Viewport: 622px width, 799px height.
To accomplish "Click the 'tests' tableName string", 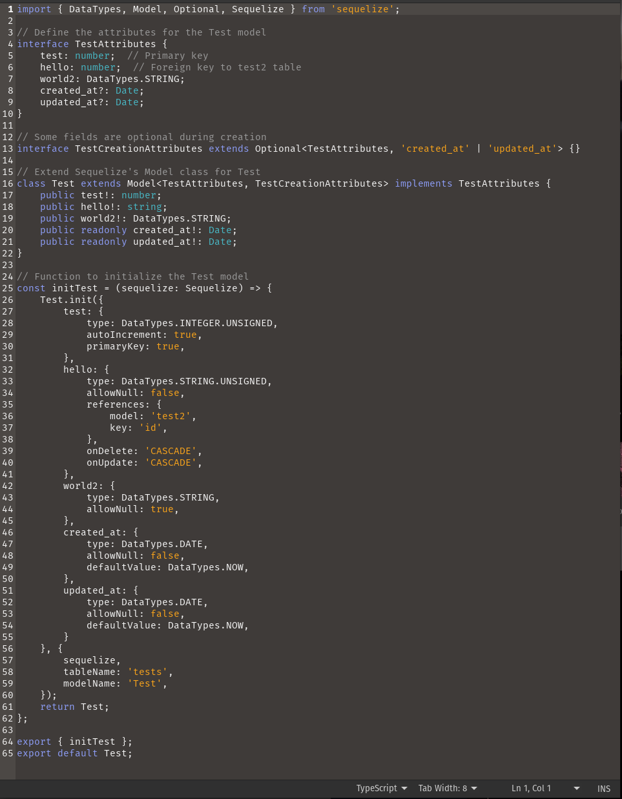I will point(147,672).
